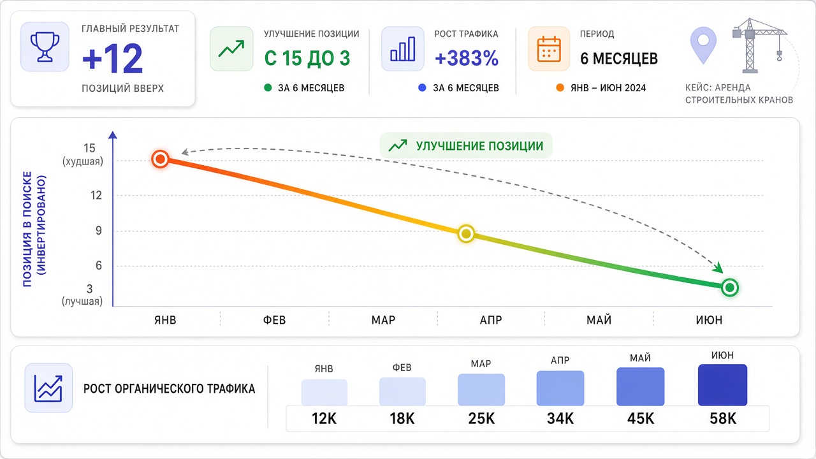Click the 45K traffic value
Viewport: 816px width, 459px height.
pyautogui.click(x=641, y=419)
